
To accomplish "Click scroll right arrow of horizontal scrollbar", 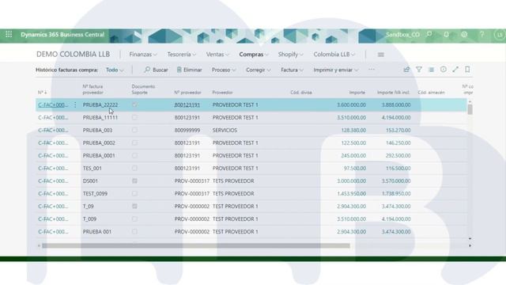I will pyautogui.click(x=470, y=245).
